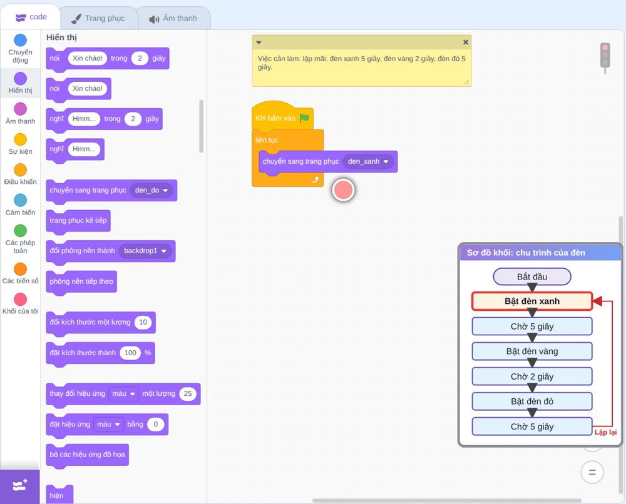Open the Các phép toán category
The height and width of the screenshot is (504, 626).
pos(21,239)
